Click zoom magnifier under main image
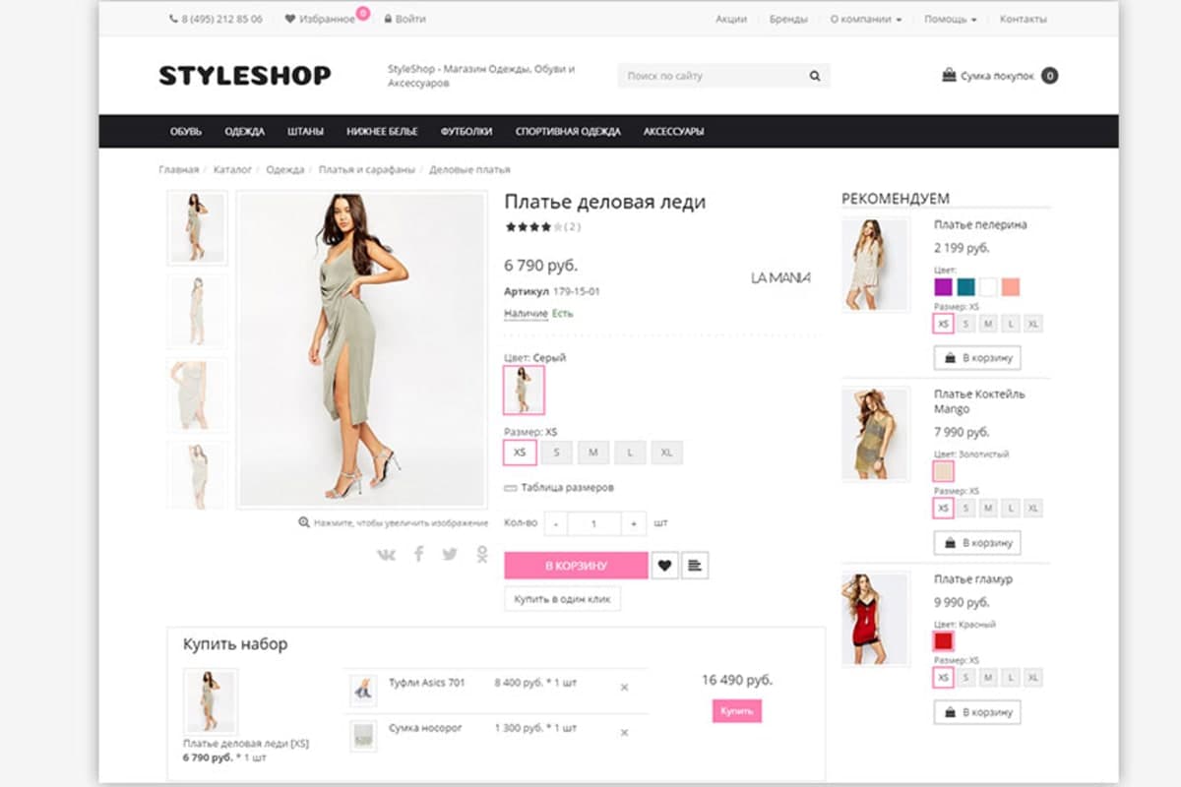 click(x=304, y=522)
